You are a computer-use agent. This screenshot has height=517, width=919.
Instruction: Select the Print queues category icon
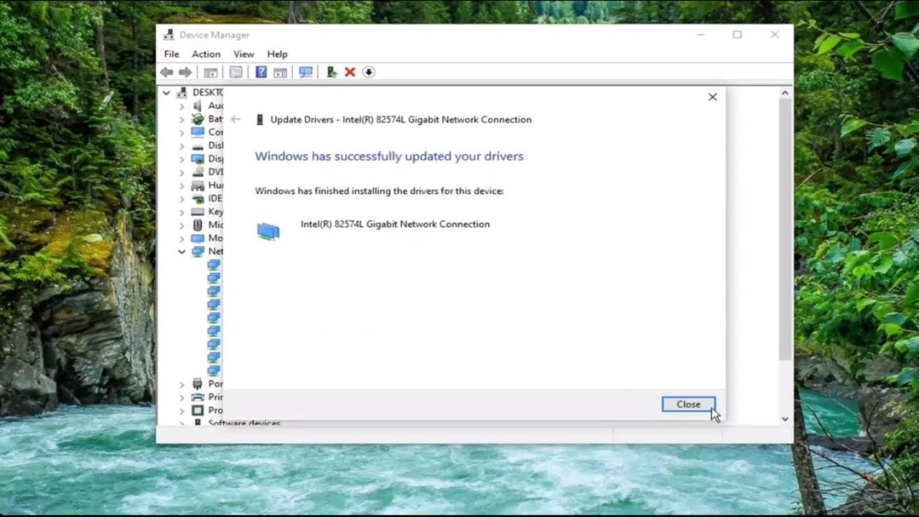[x=197, y=397]
